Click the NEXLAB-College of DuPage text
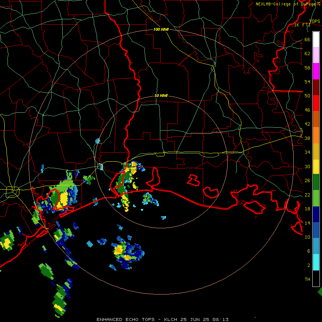This screenshot has width=322, height=322. [286, 4]
